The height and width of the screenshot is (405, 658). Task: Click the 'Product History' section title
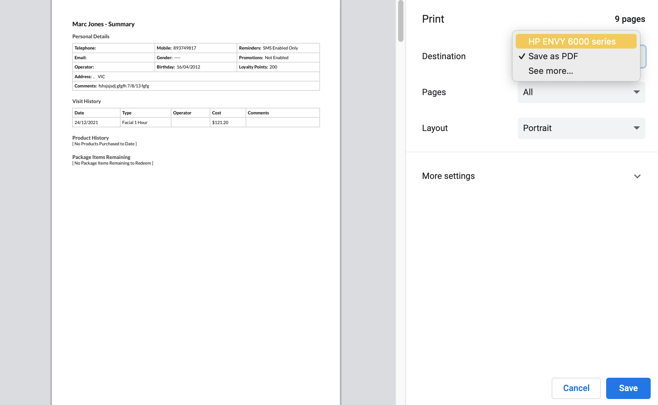pyautogui.click(x=90, y=138)
